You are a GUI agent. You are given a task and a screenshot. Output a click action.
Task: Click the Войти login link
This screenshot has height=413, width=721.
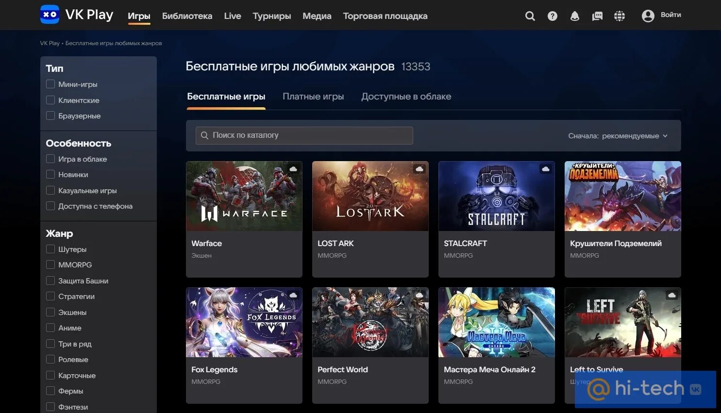(x=671, y=15)
